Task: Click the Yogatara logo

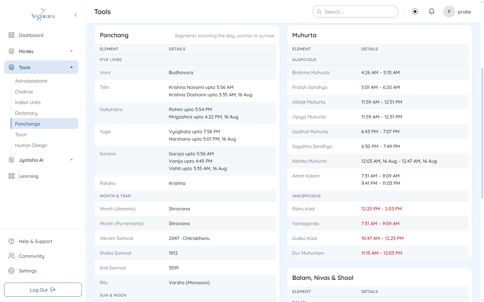Action: click(x=43, y=15)
